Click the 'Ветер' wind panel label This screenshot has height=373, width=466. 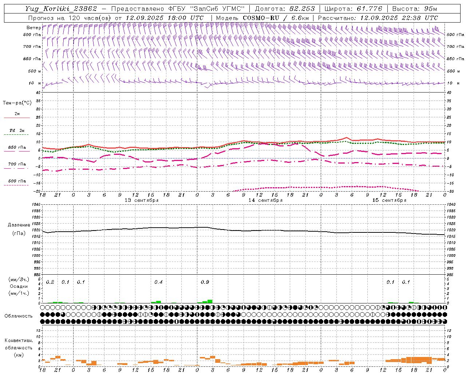(x=34, y=28)
